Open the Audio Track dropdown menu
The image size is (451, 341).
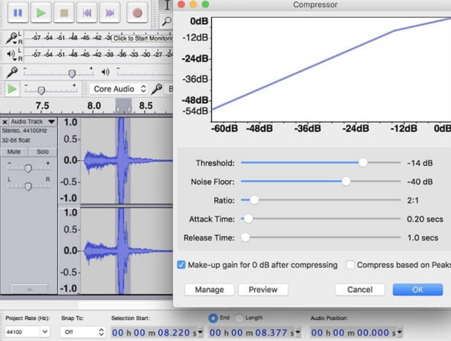pyautogui.click(x=51, y=122)
